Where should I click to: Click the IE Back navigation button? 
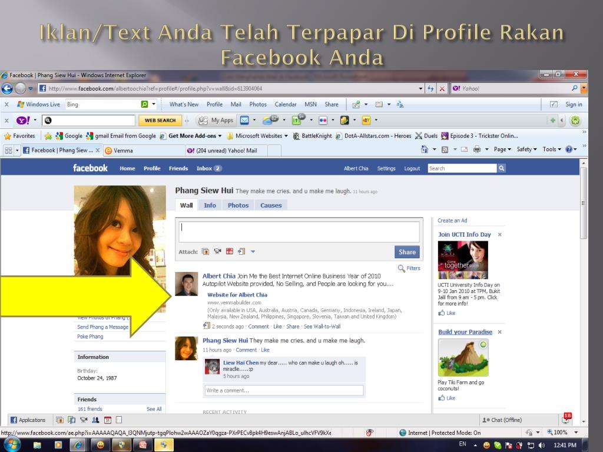click(7, 88)
